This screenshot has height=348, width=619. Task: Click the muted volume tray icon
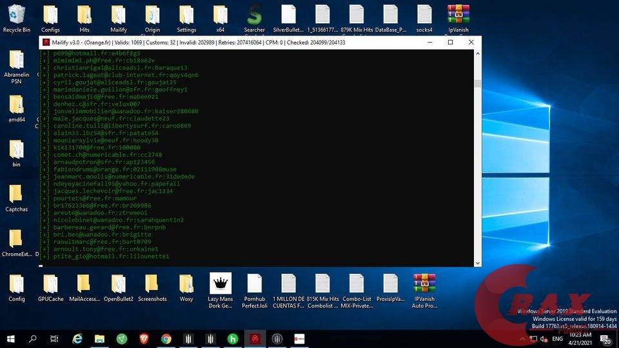point(544,339)
